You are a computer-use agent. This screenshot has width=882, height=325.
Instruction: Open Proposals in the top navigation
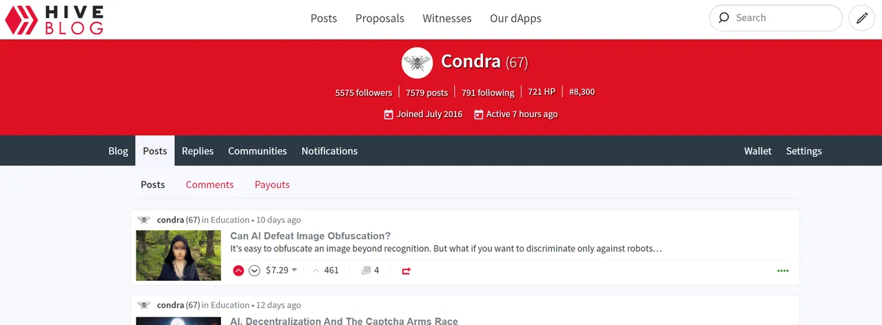click(x=380, y=19)
